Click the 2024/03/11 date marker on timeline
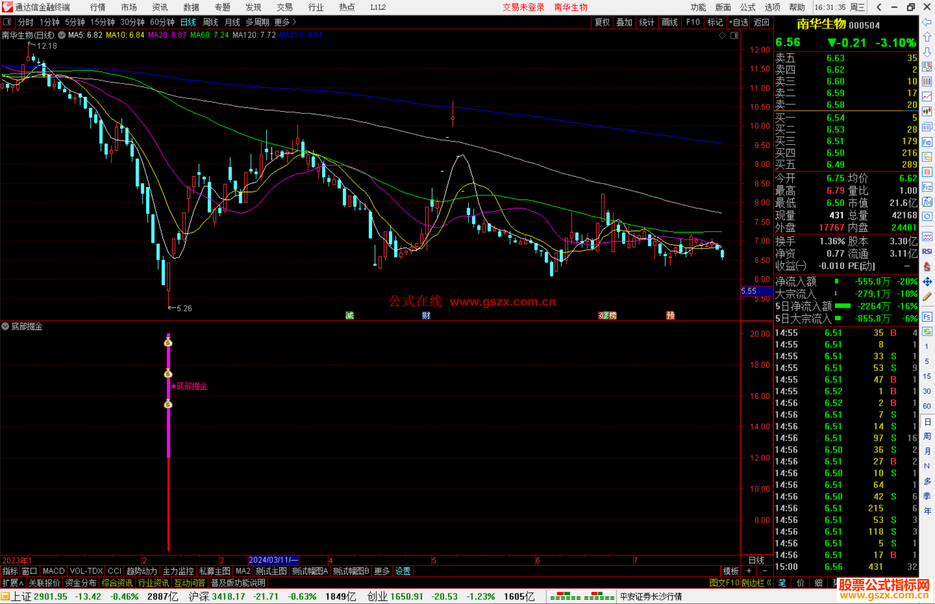The width and height of the screenshot is (935, 604). point(273,560)
